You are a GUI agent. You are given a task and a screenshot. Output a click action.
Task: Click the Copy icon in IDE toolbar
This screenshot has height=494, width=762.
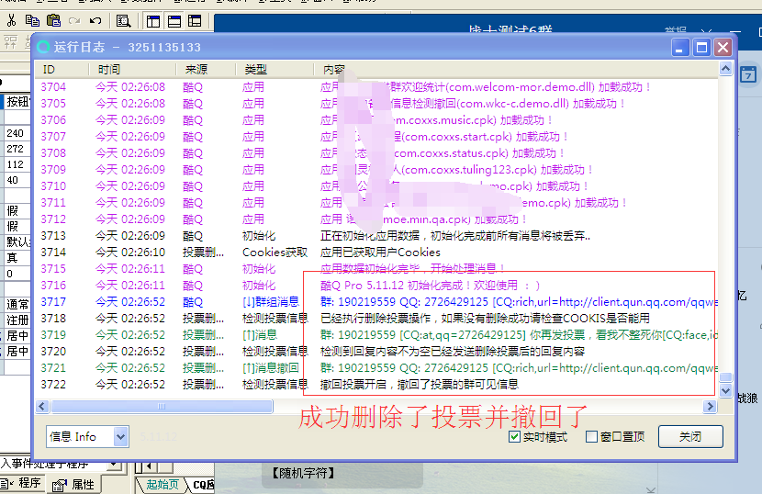click(x=32, y=20)
